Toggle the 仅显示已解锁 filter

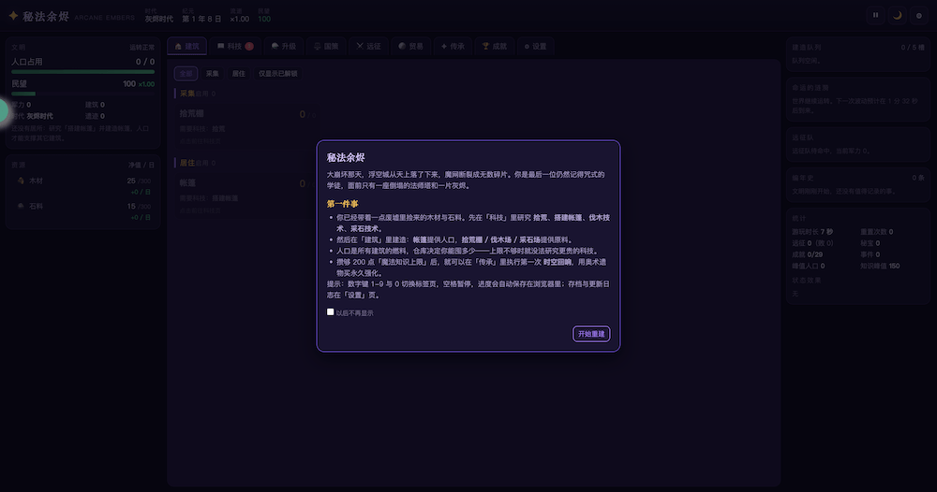coord(278,73)
